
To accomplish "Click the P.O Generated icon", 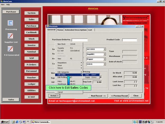I will click(x=10, y=49).
